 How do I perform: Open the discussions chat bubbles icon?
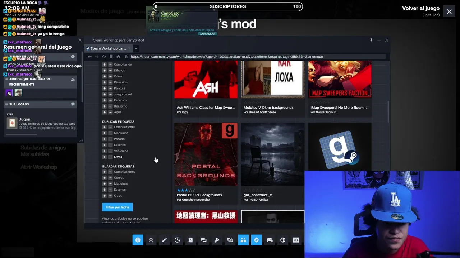click(x=204, y=240)
